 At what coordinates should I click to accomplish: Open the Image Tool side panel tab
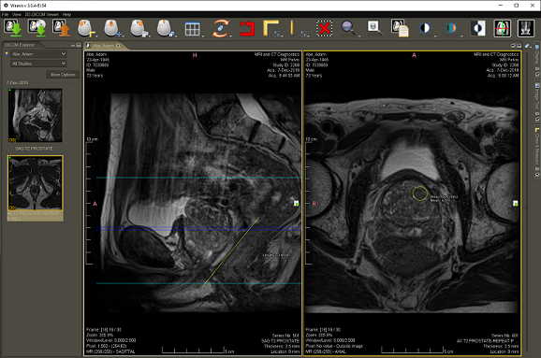pyautogui.click(x=537, y=102)
